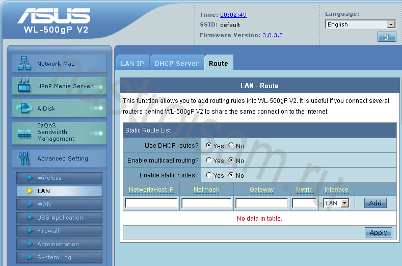Viewport: 402px width, 266px height.
Task: Click the arrow icon beside WAN
Action: 30,204
